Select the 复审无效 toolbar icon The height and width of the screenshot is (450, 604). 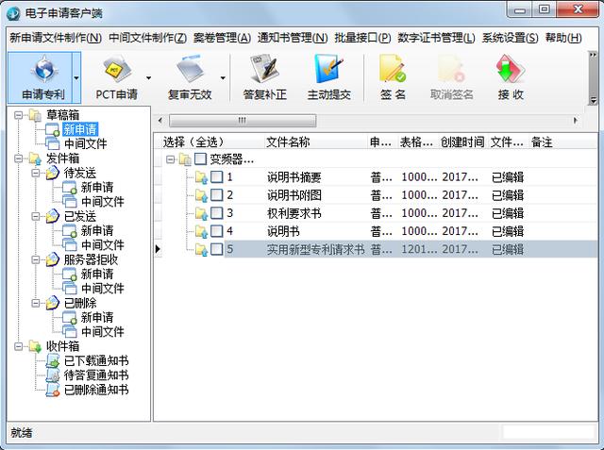[x=191, y=70]
